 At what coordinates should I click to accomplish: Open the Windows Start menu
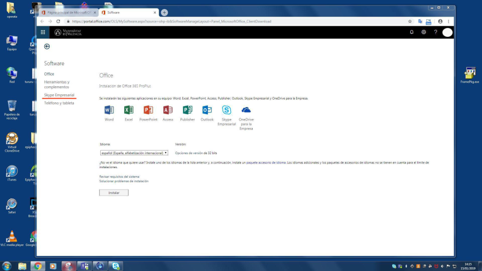[6, 266]
